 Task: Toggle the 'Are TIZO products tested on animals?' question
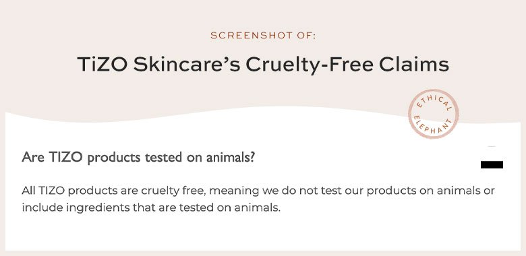[138, 158]
